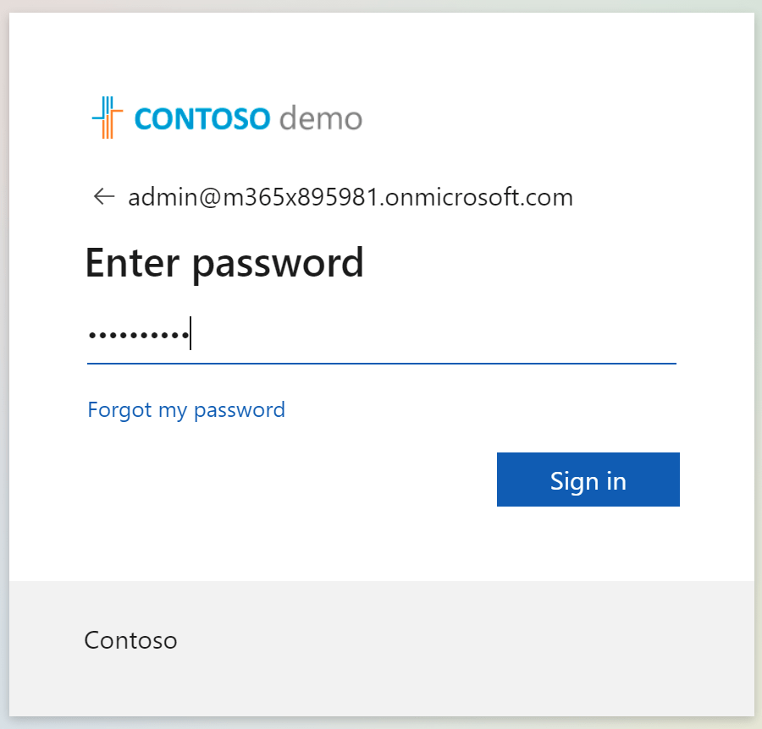The height and width of the screenshot is (729, 762).
Task: Click the masked password dots
Action: pos(138,335)
